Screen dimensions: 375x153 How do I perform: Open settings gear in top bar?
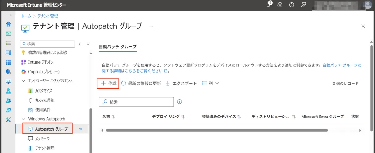pos(280,5)
